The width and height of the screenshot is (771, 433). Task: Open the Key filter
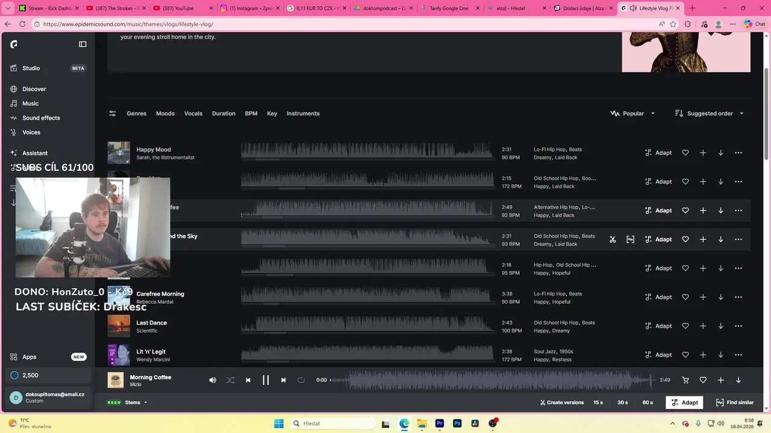click(x=272, y=113)
